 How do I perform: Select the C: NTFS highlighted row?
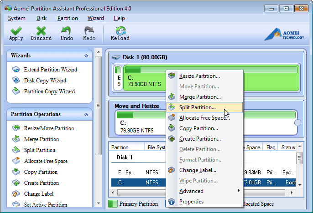(x=203, y=183)
